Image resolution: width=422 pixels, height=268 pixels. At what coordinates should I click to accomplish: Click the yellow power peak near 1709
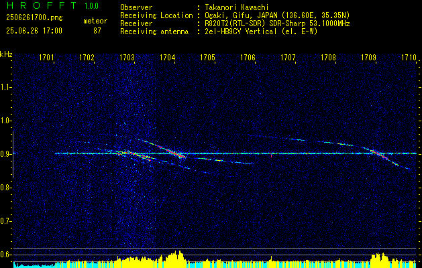[x=380, y=259]
